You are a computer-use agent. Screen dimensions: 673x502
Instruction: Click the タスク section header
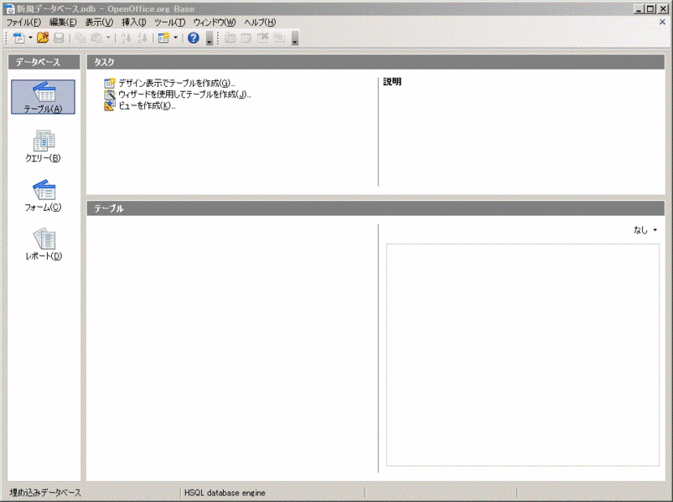click(375, 62)
